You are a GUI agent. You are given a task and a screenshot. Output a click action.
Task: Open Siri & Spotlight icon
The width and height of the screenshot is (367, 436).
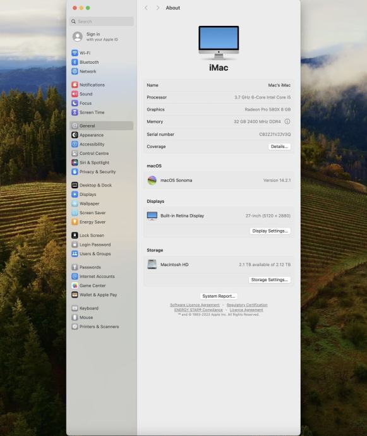[x=75, y=162]
